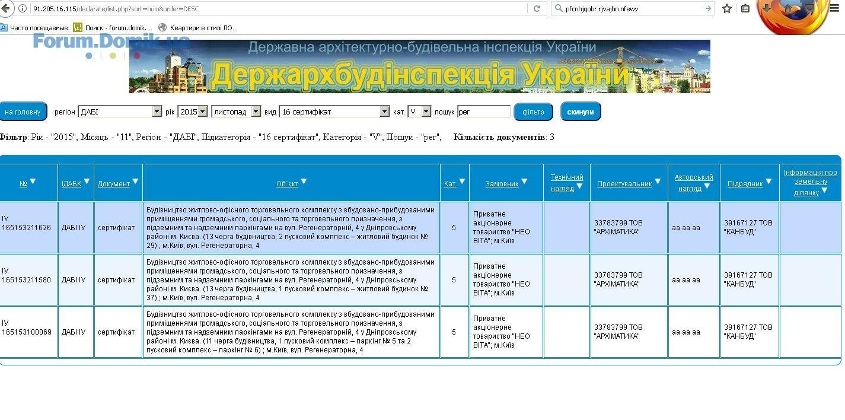Select the cell "ІУ 165153100069"
This screenshot has height=420, width=845.
click(x=29, y=332)
